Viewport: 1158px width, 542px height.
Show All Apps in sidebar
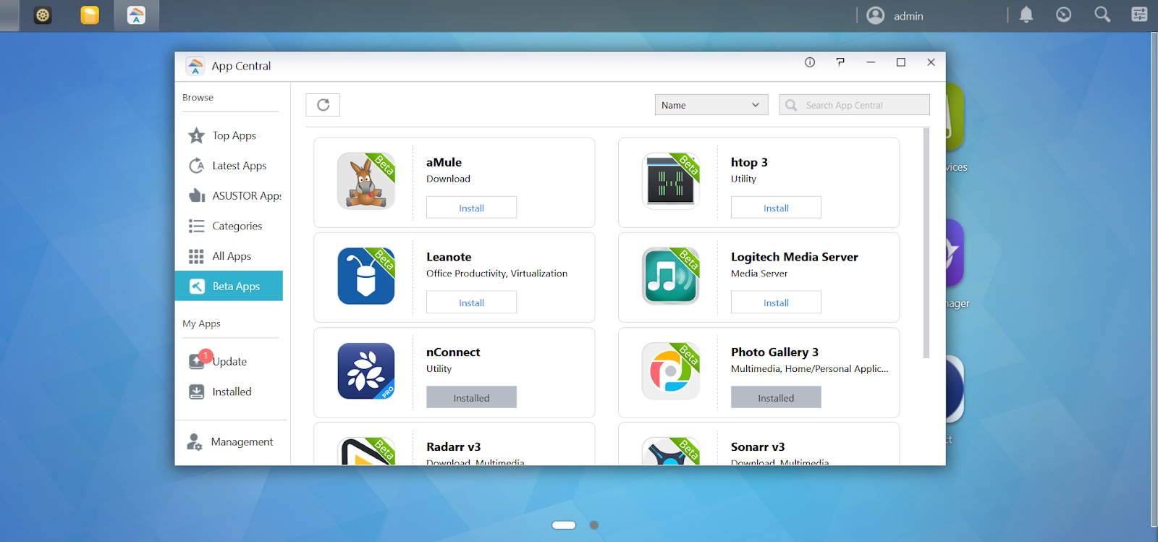[229, 256]
